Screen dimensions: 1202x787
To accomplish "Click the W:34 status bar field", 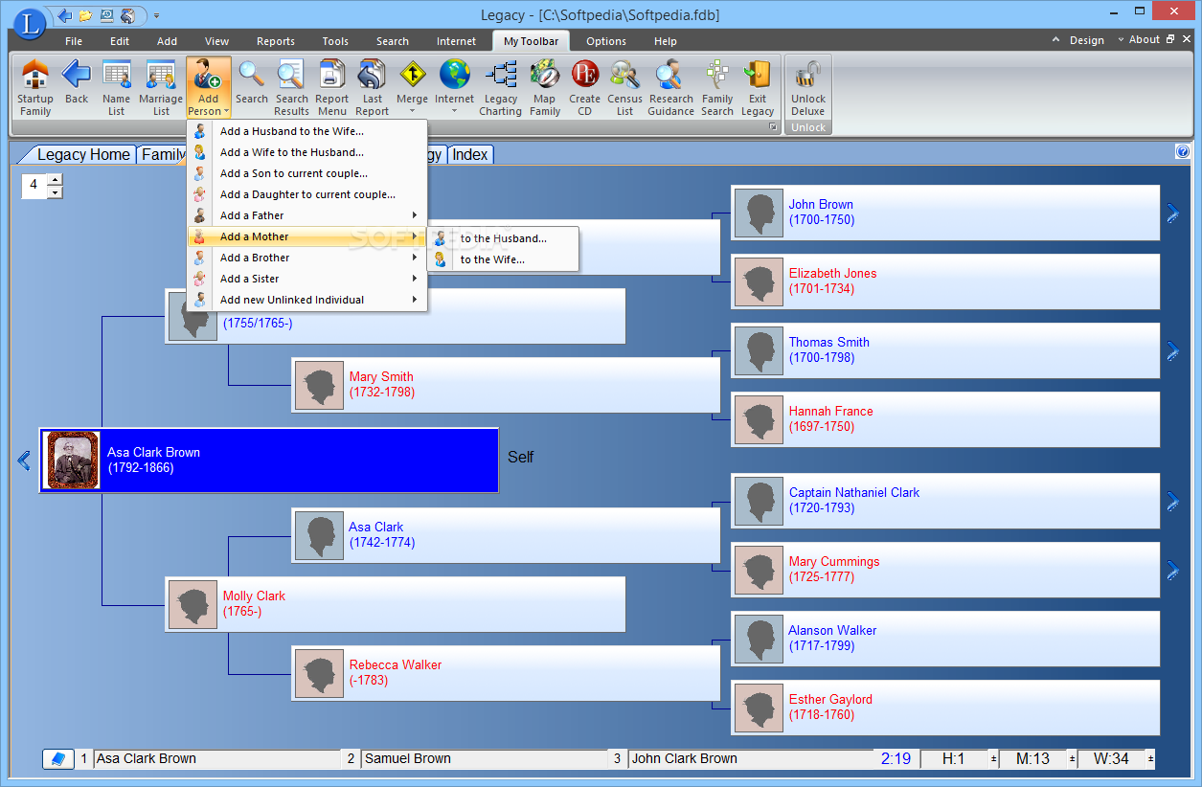I will 1111,758.
